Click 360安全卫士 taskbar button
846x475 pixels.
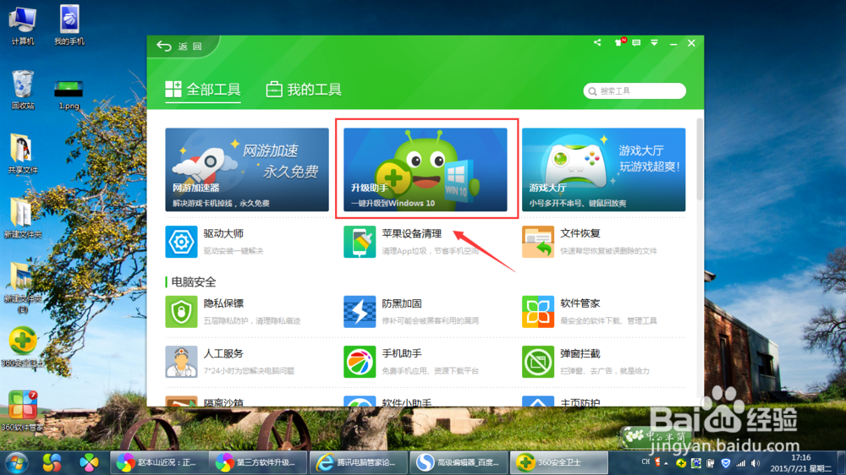coord(559,462)
